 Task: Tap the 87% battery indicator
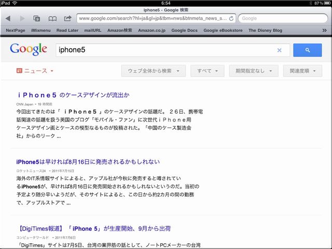322,3
